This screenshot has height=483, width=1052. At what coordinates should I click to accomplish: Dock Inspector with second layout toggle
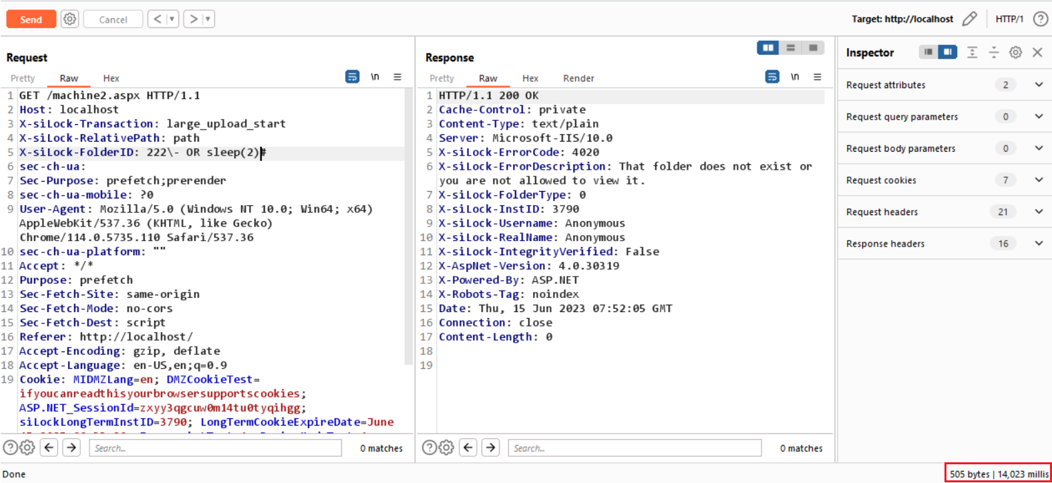[x=948, y=52]
